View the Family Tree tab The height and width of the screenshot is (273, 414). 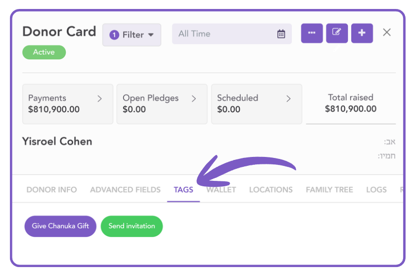point(329,190)
